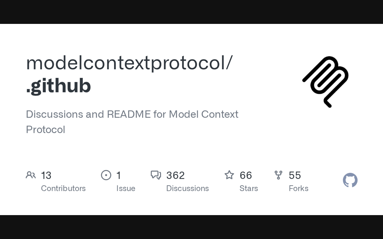Click the Contributors people icon
The image size is (383, 239).
(x=31, y=175)
